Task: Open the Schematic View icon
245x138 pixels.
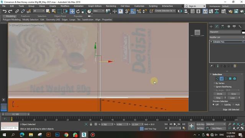Action: tap(217, 11)
